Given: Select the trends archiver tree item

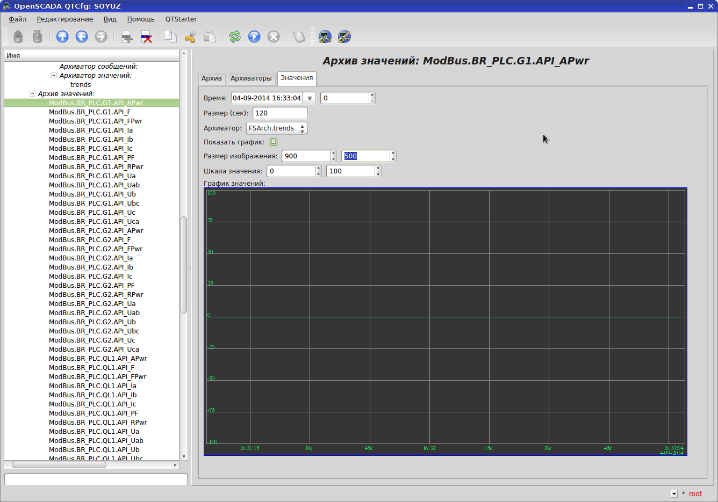Looking at the screenshot, I should [x=81, y=85].
